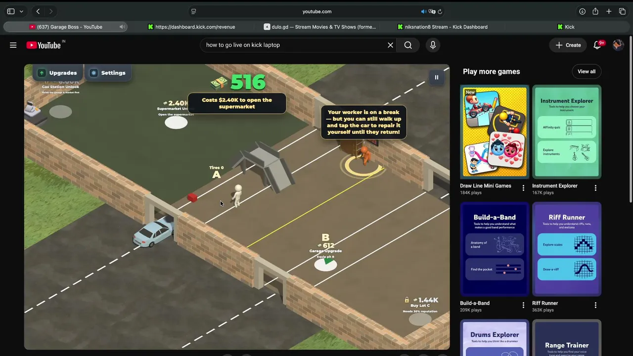Pause the Garage Boss game
Viewport: 633px width, 356px height.
click(x=436, y=77)
